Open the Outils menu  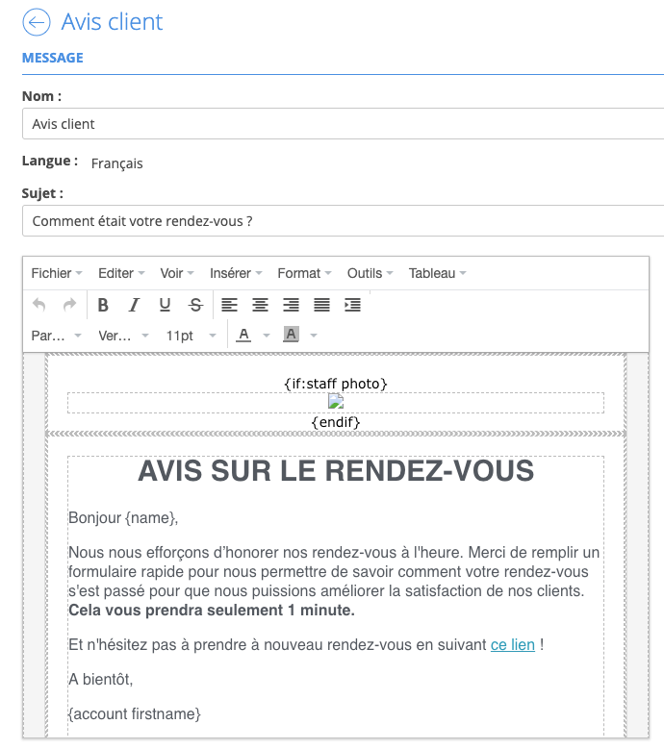(x=370, y=273)
